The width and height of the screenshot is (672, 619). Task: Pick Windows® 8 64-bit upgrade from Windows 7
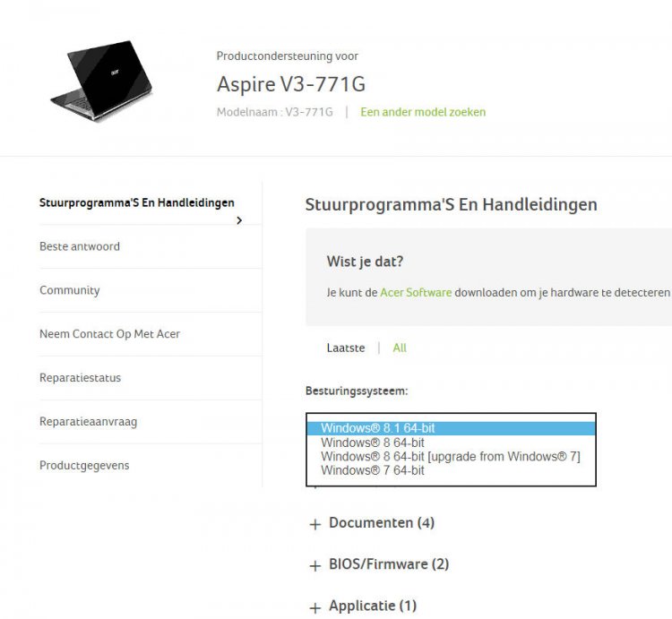tap(452, 456)
